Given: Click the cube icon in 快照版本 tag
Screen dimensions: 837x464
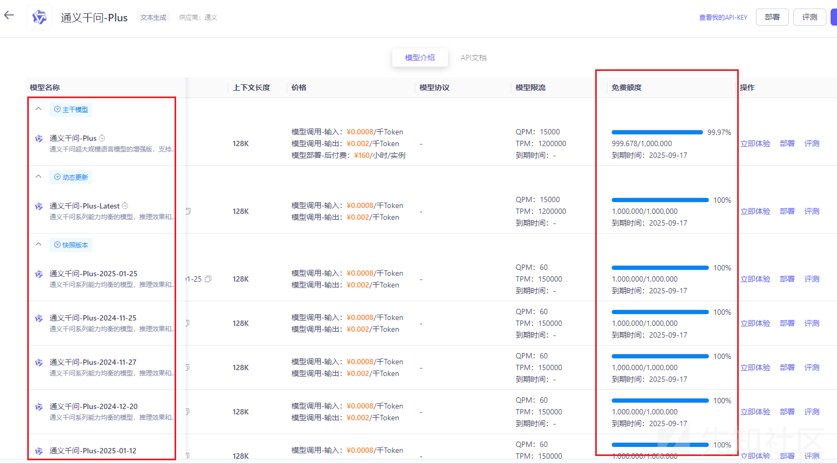Looking at the screenshot, I should pyautogui.click(x=57, y=245).
